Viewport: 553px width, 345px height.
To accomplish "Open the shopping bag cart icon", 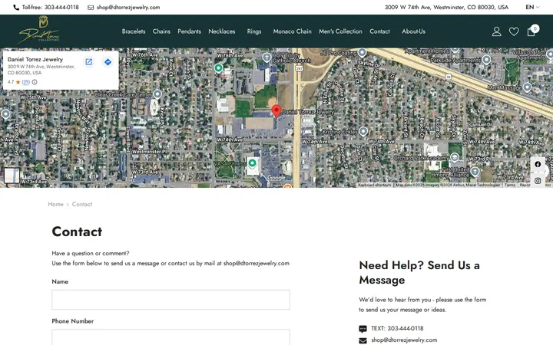I will (x=531, y=31).
